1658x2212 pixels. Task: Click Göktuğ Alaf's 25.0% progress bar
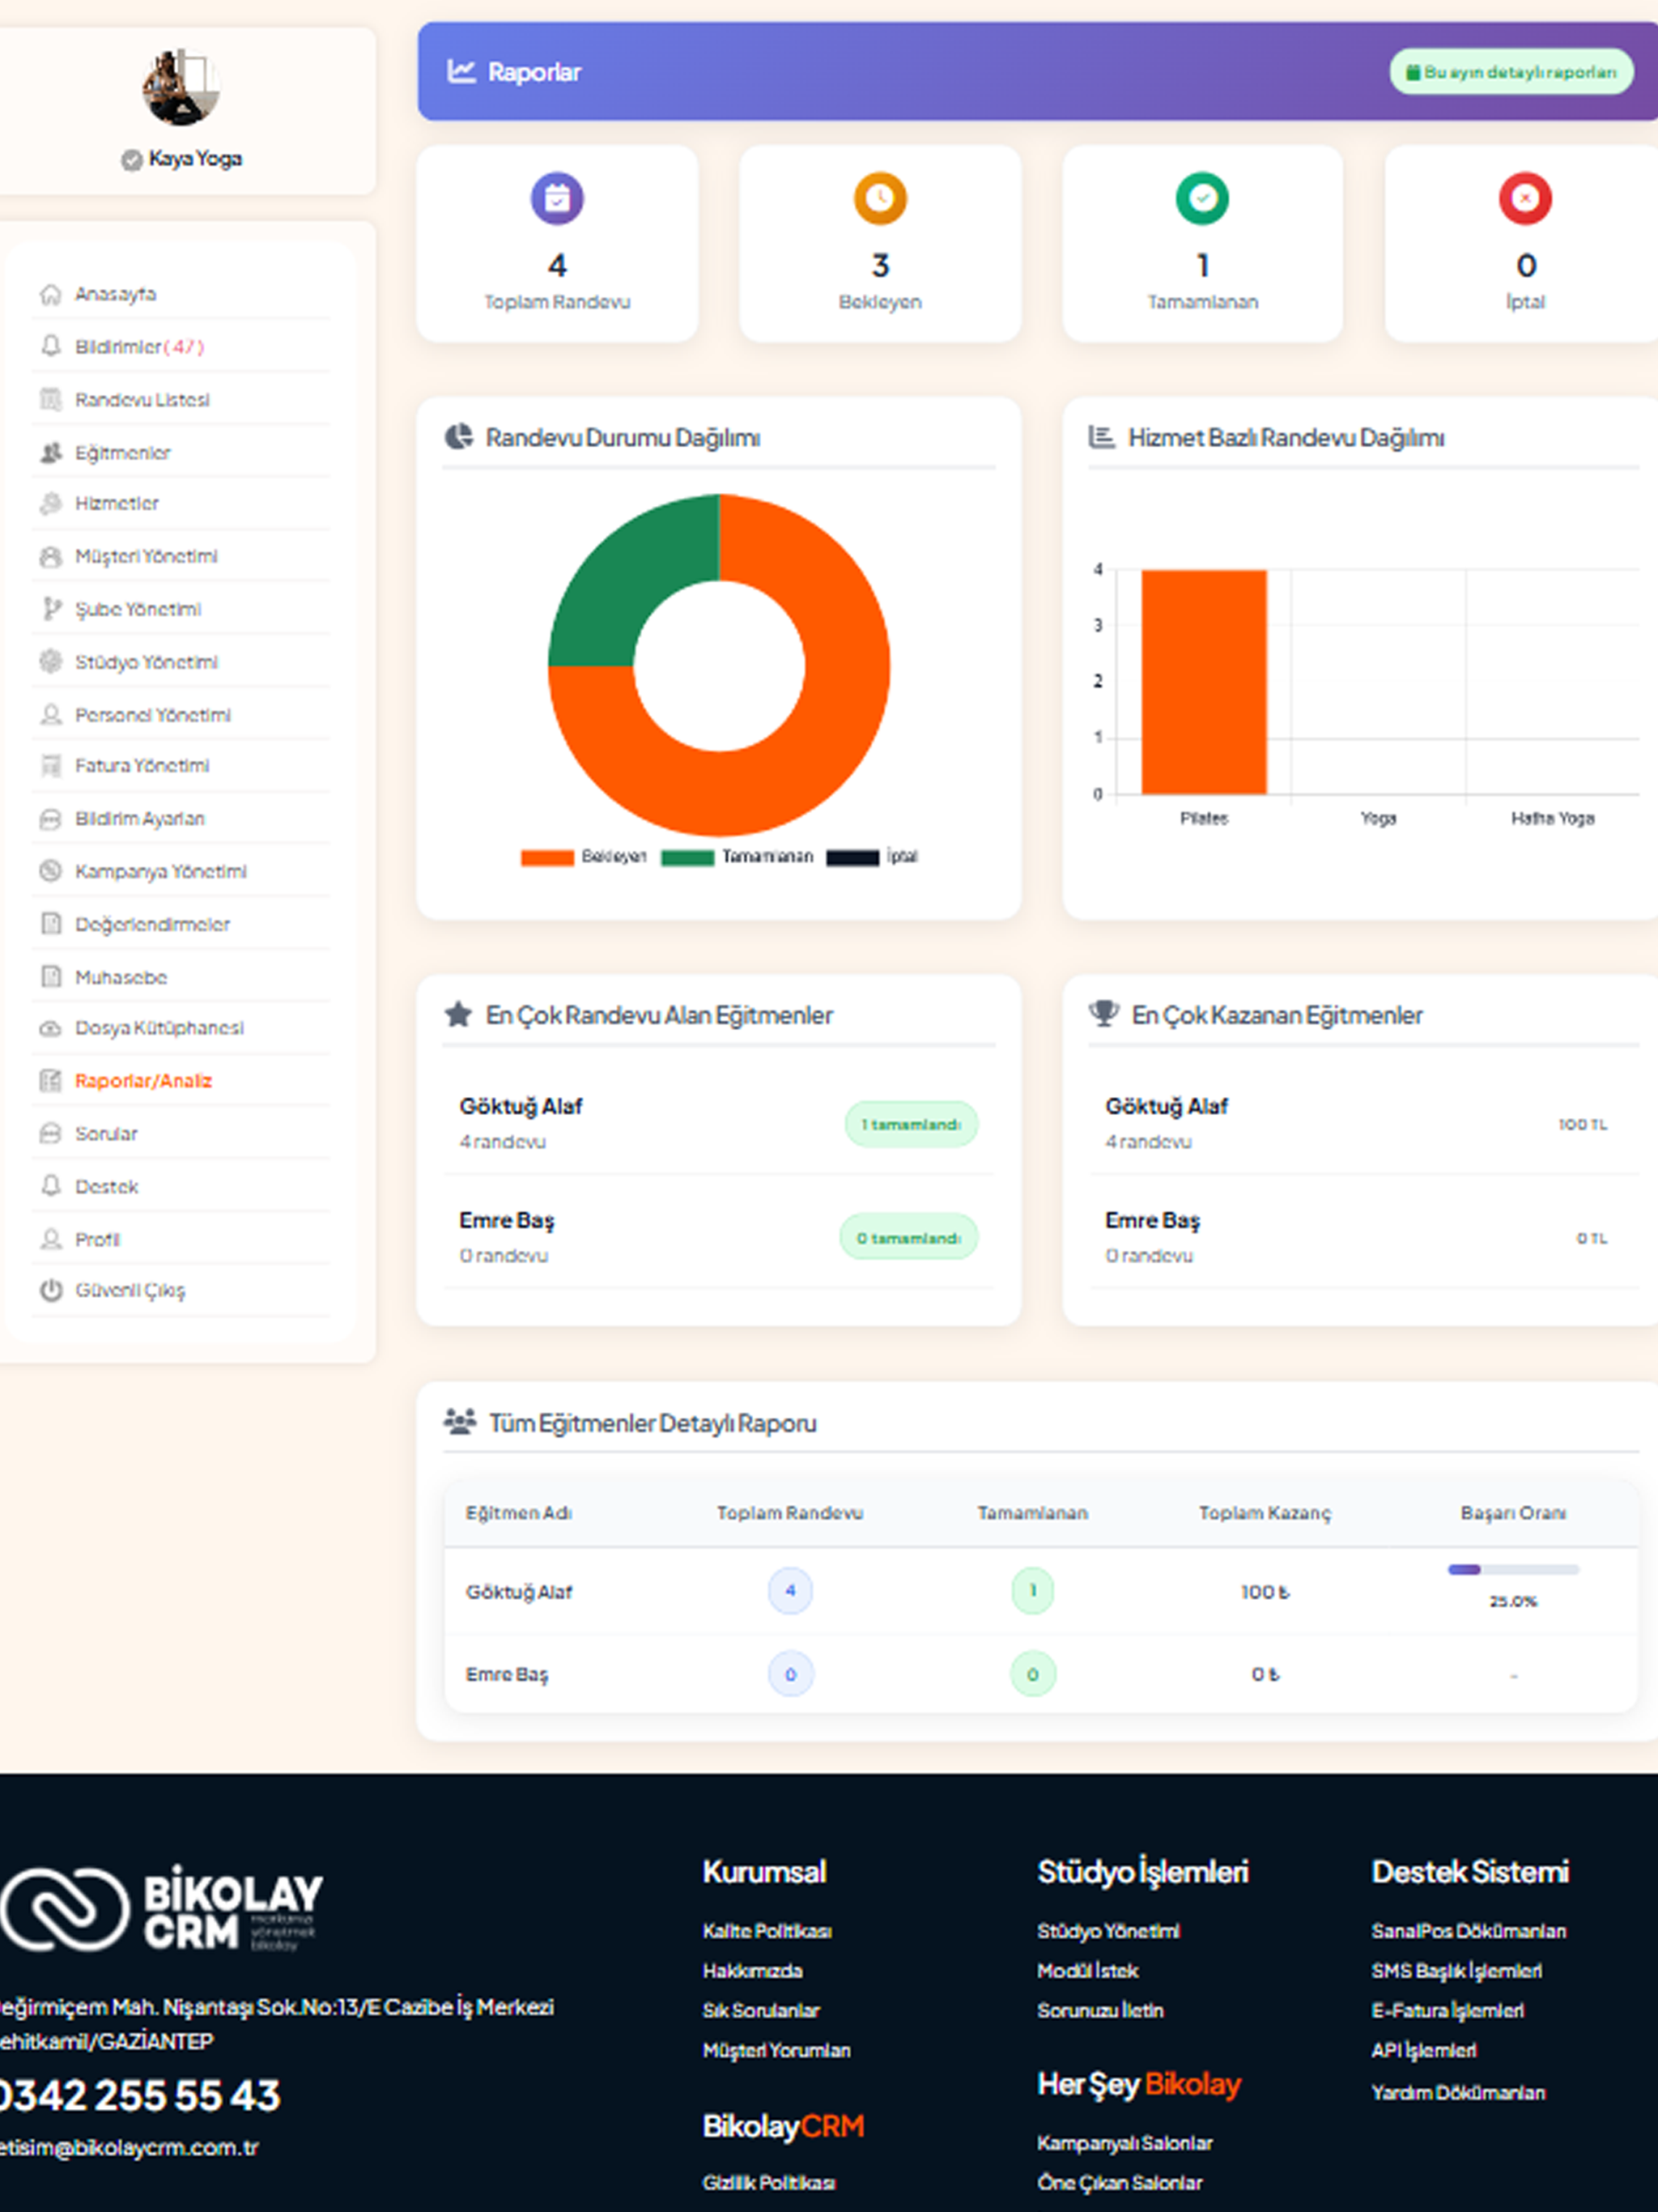[1513, 1570]
